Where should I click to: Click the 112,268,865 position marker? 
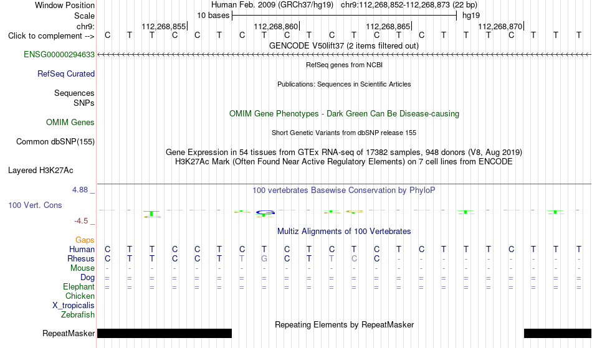pyautogui.click(x=388, y=27)
